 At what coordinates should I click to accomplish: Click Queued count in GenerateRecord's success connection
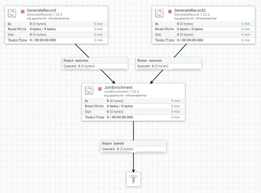click(86, 66)
